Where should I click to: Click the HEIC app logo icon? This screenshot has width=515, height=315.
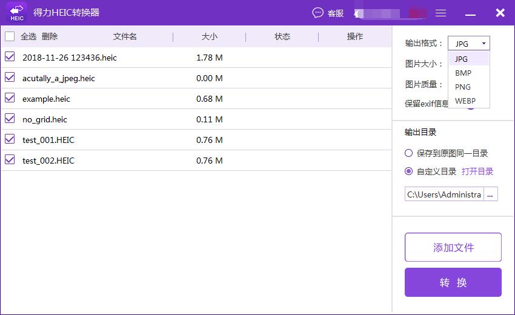click(17, 13)
